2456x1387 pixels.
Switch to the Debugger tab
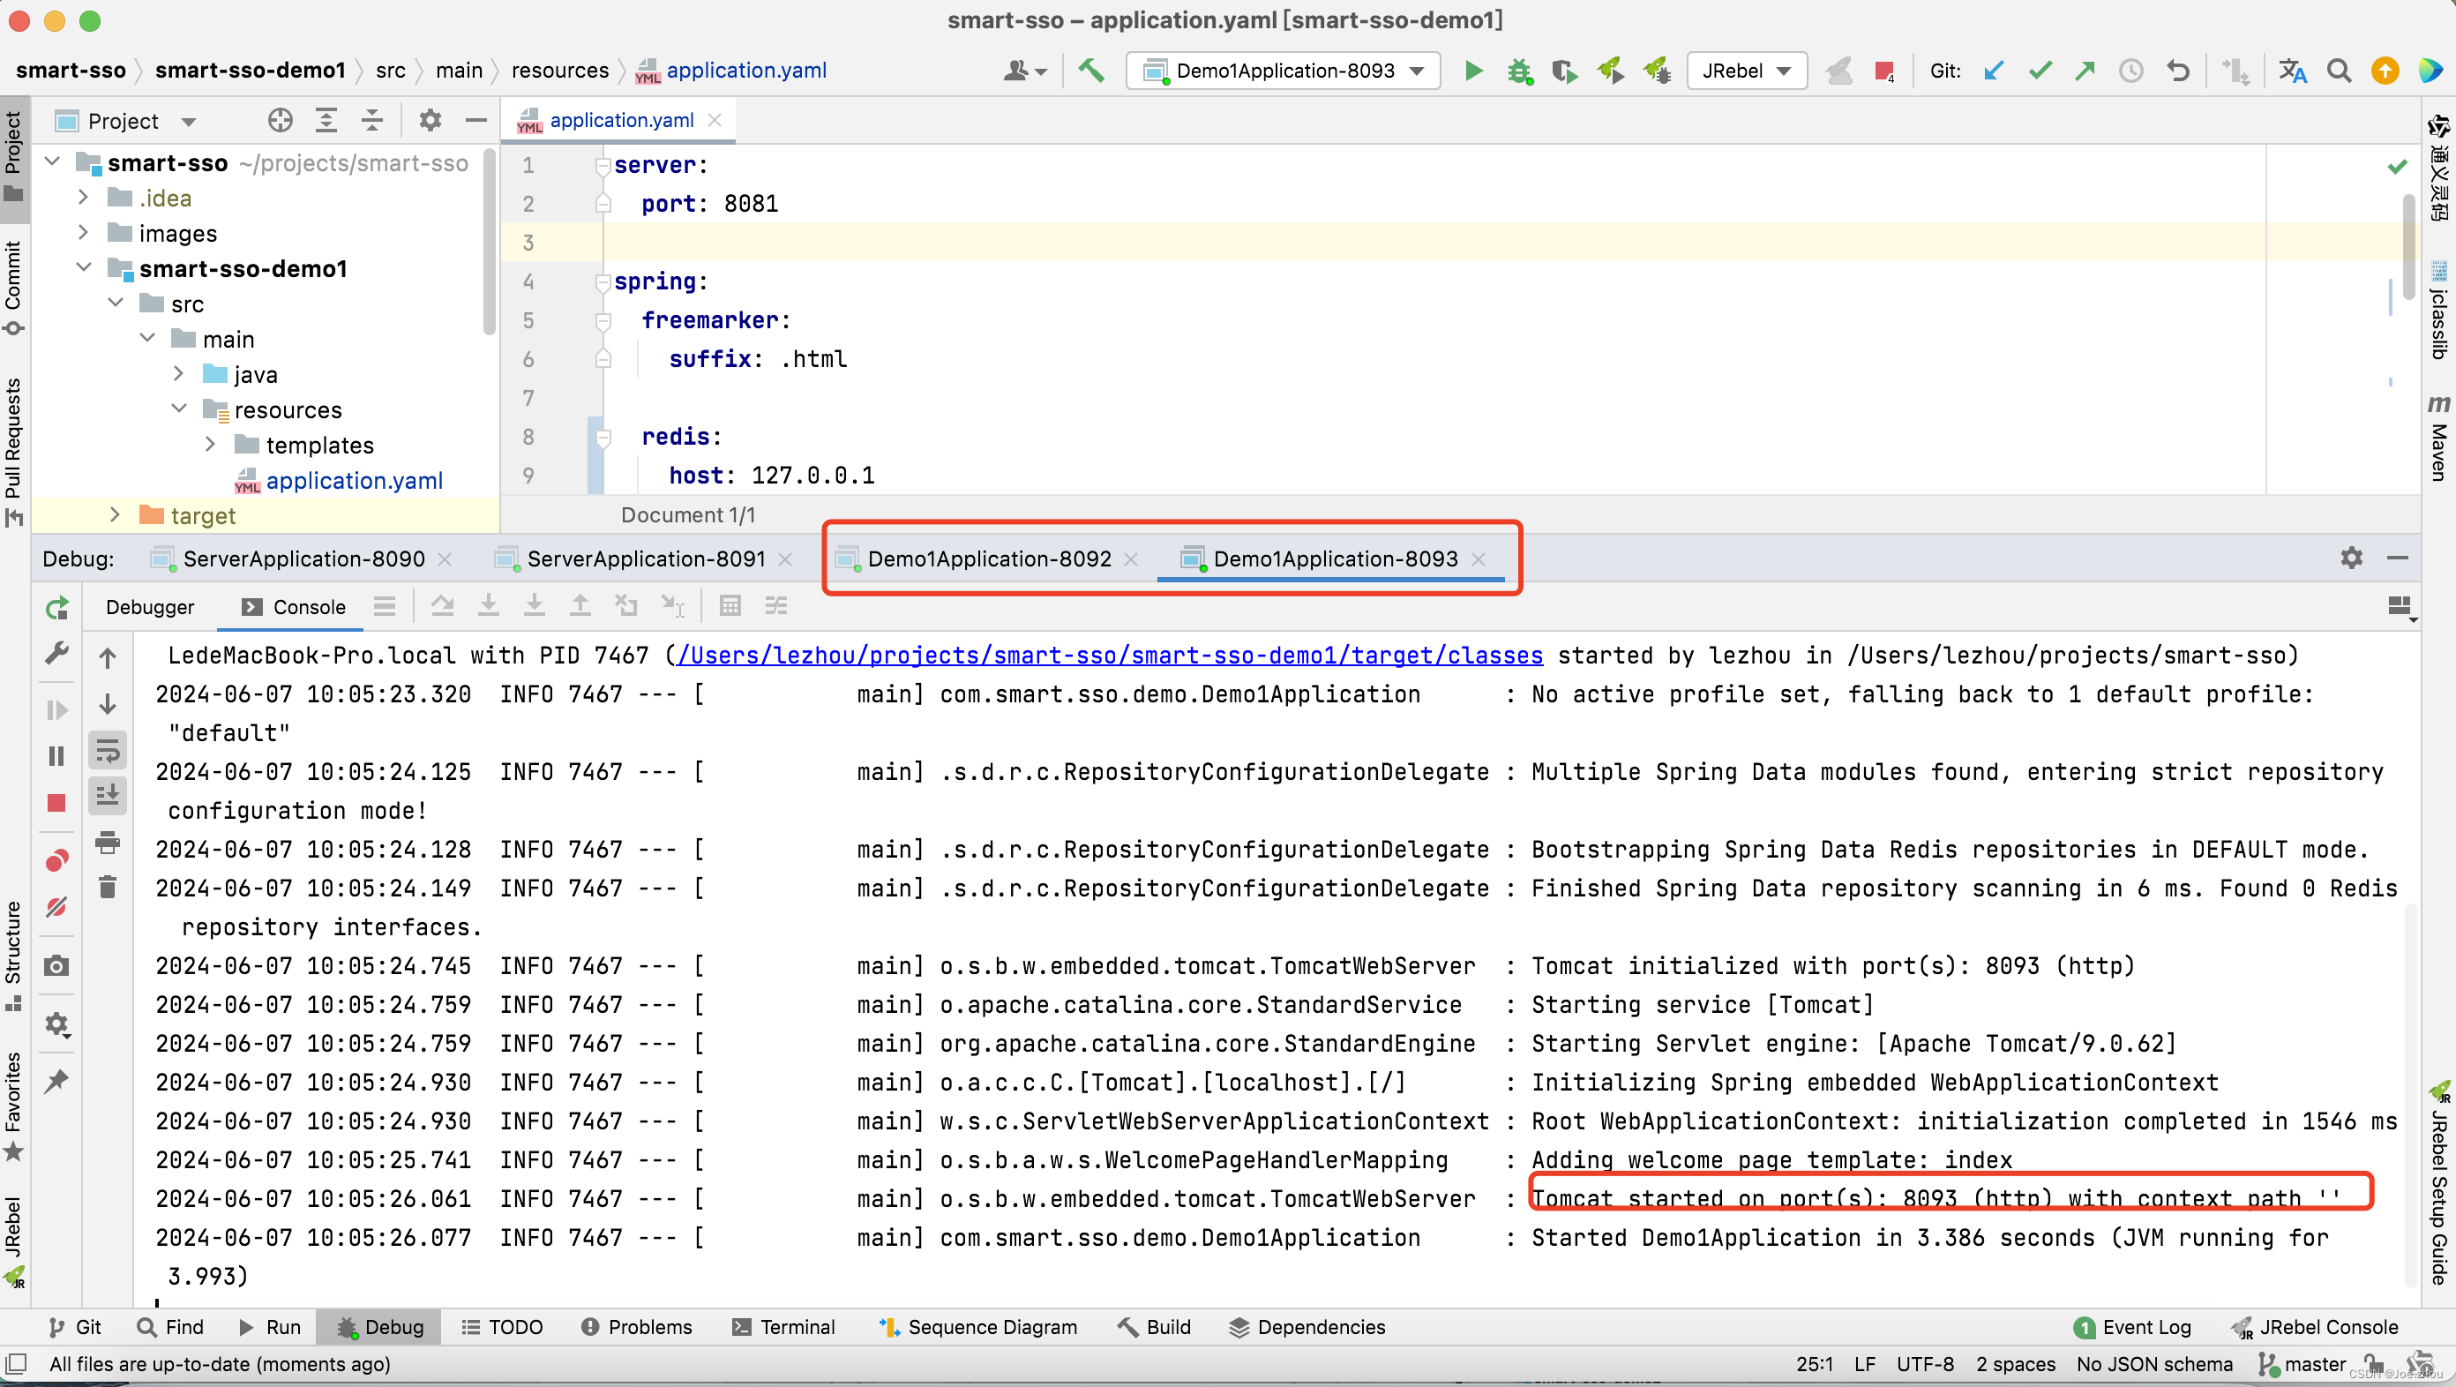coord(150,607)
